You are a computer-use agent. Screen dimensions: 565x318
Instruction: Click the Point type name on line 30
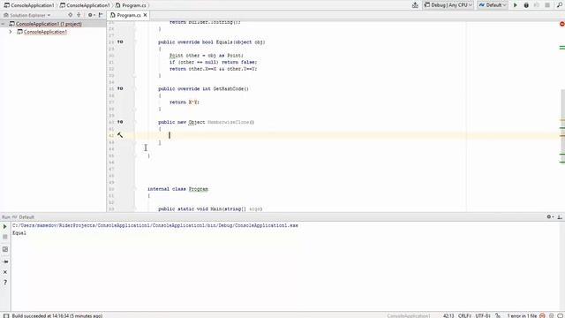click(177, 56)
